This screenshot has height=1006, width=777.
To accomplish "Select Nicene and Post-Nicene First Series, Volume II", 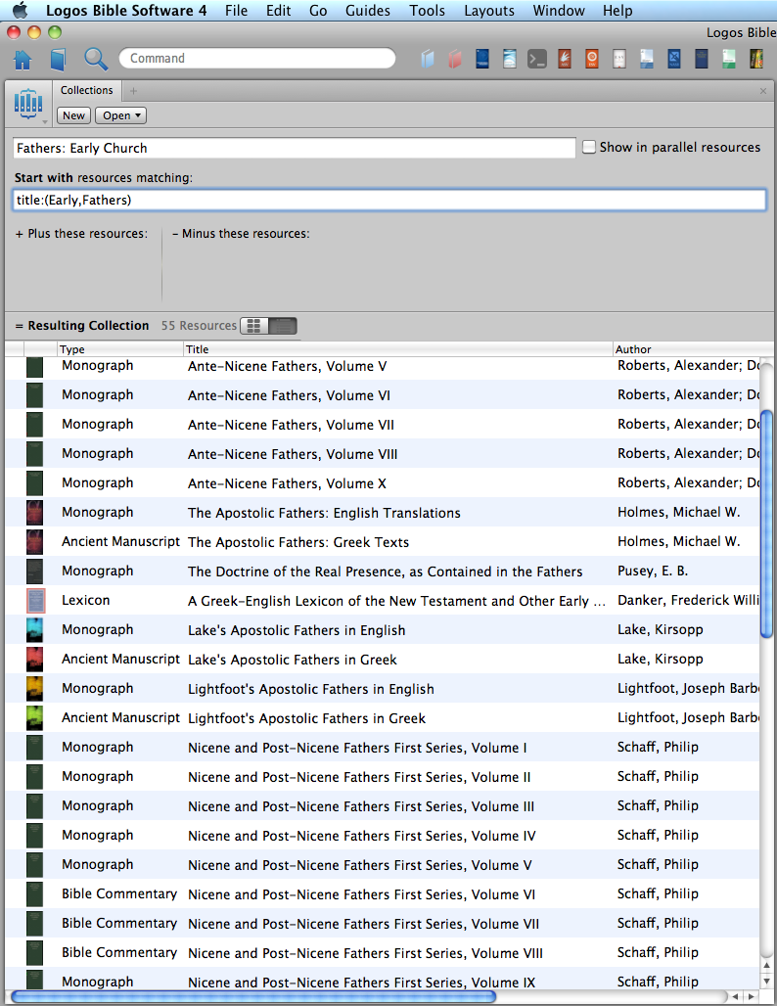I will [383, 777].
